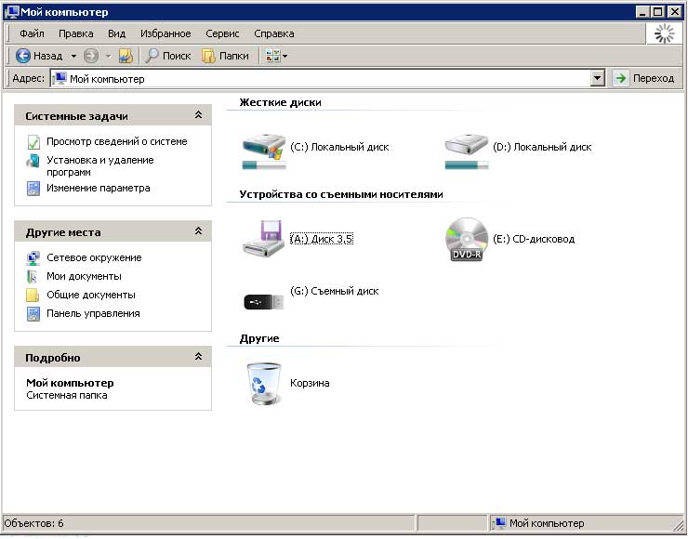The height and width of the screenshot is (539, 688).
Task: Click the Поиск search toolbar button
Action: pos(167,56)
